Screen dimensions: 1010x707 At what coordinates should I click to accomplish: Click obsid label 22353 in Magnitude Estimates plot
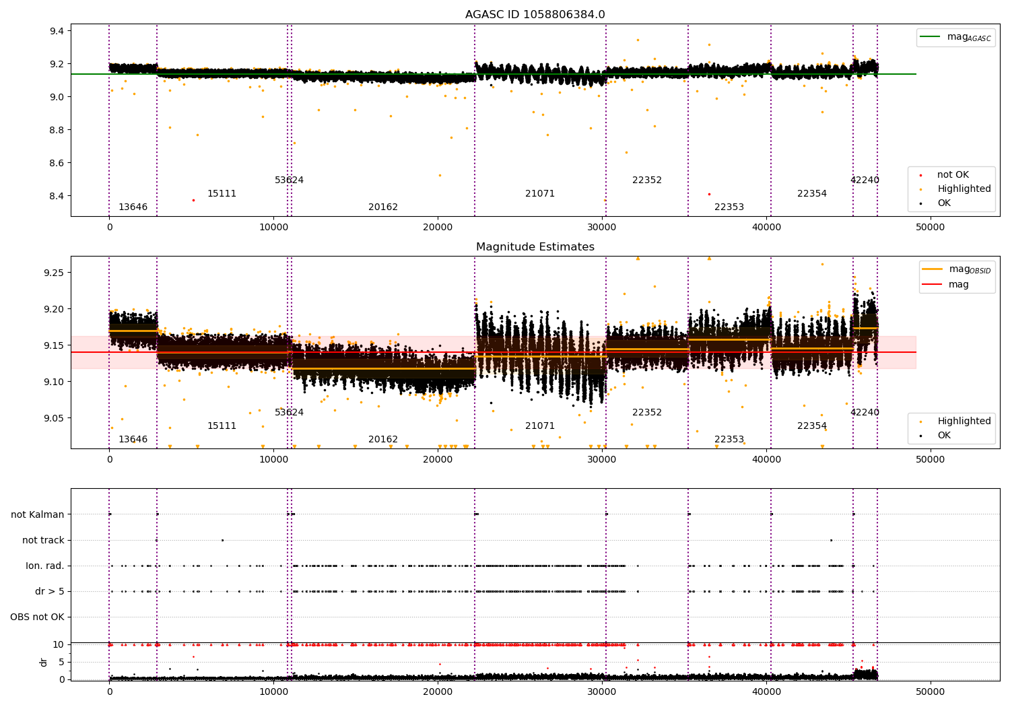click(x=729, y=439)
